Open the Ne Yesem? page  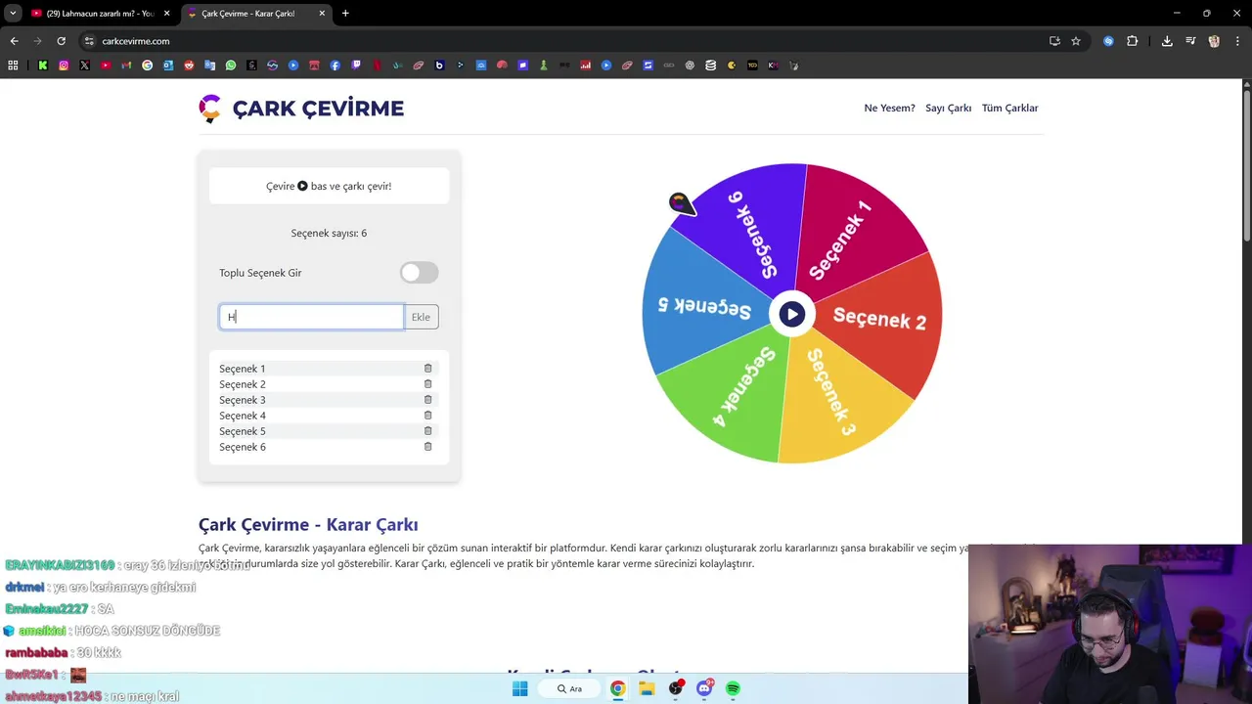(x=889, y=108)
